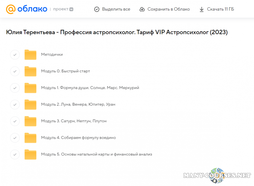Toggle selection circle for Модуль 2
This screenshot has height=186, width=254.
click(x=15, y=104)
